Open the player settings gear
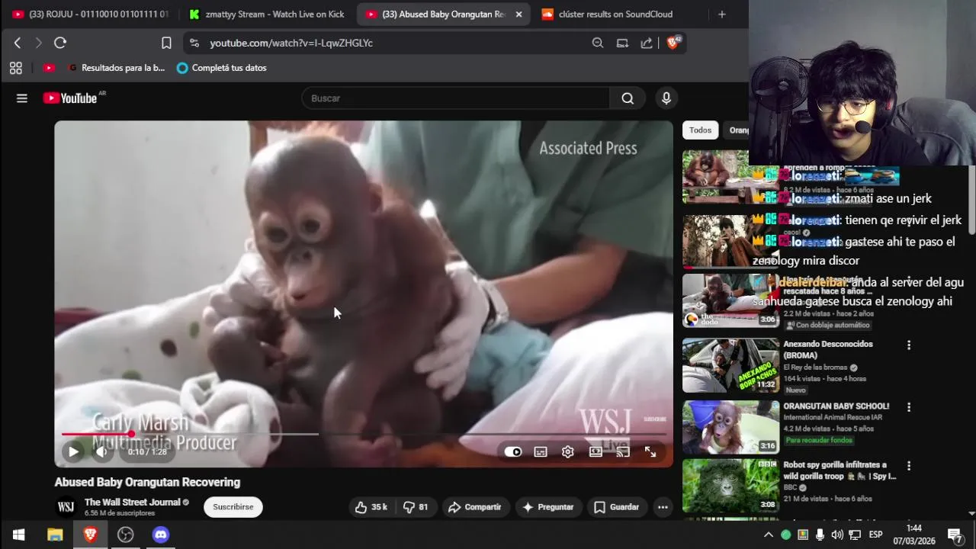 click(x=568, y=451)
